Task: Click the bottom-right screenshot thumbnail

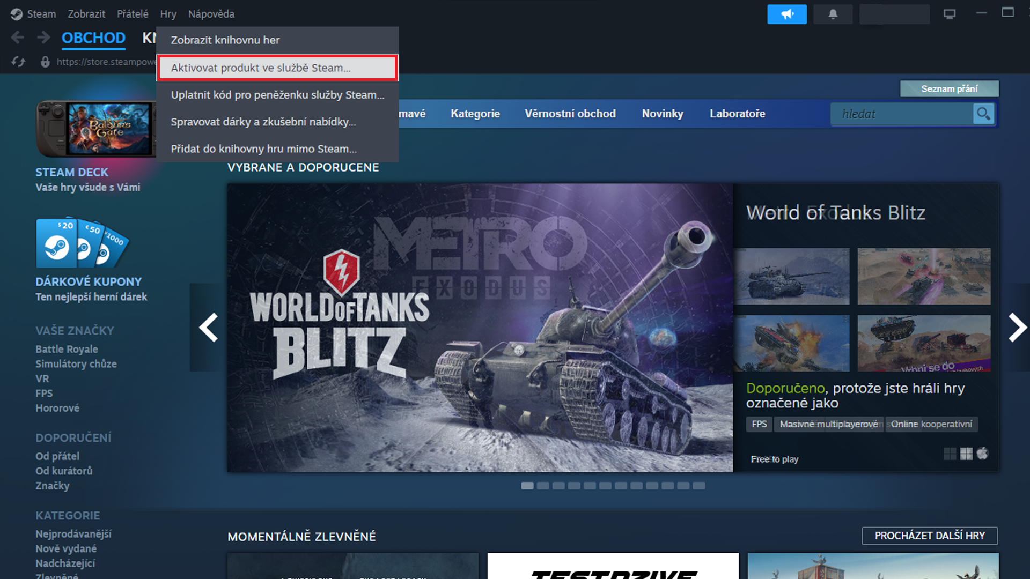Action: (924, 343)
